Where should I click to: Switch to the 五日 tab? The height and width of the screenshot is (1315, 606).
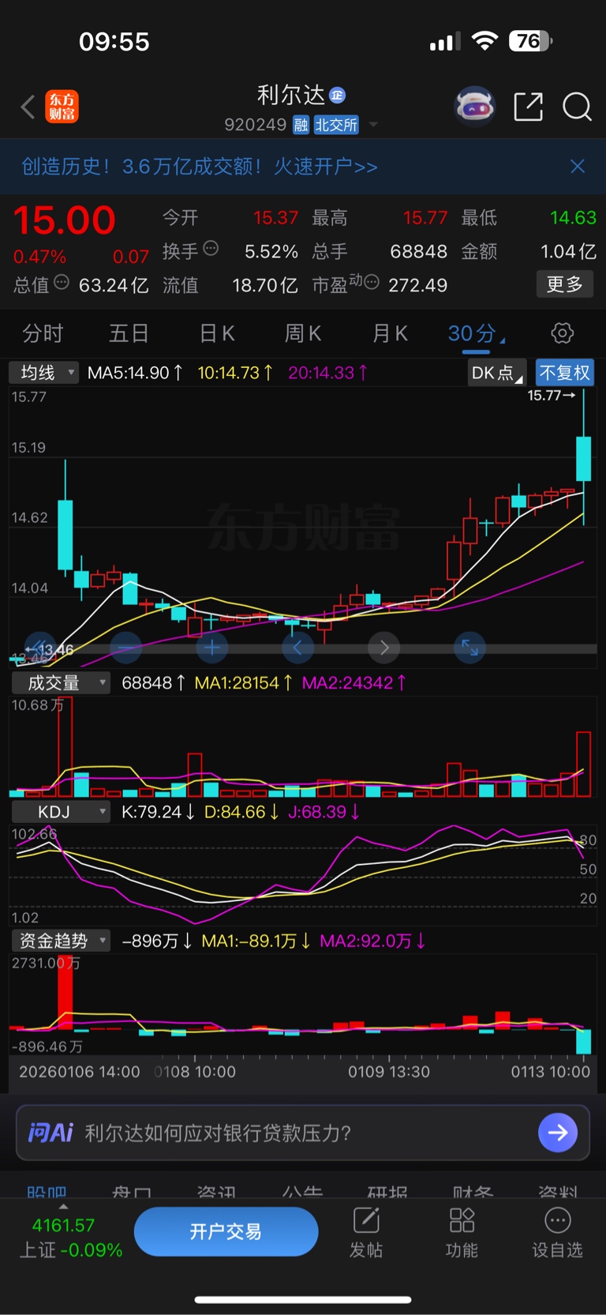(129, 333)
